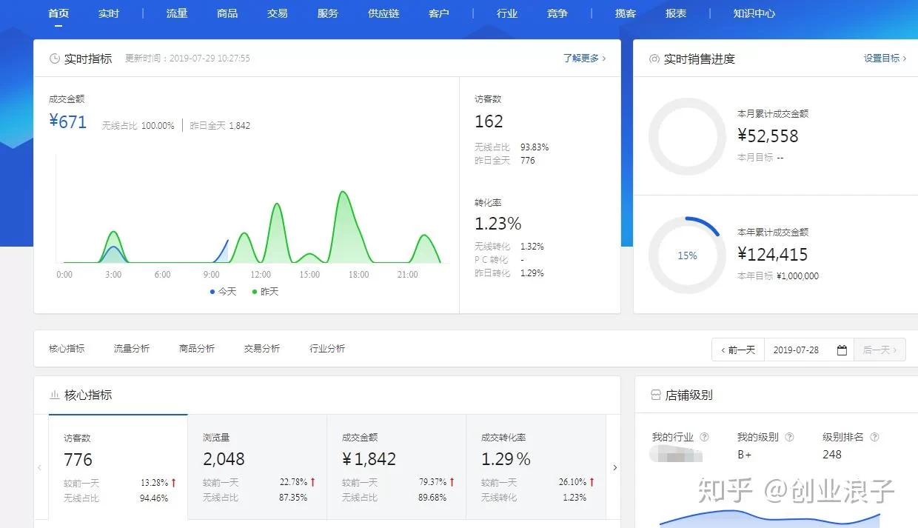Click help icon next to 级别排名
The width and height of the screenshot is (918, 528).
[x=874, y=437]
